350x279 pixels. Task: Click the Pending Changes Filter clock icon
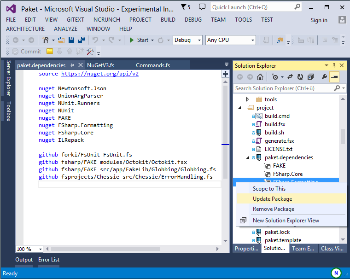(275, 77)
